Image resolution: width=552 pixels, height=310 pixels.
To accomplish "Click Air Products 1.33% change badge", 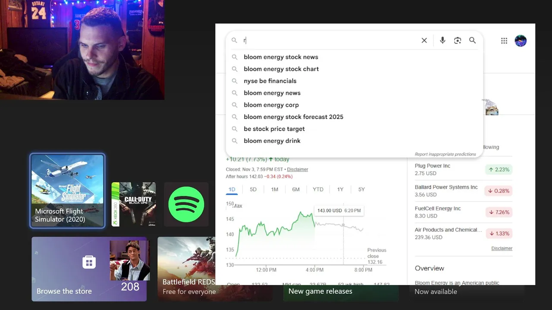I will [x=499, y=233].
